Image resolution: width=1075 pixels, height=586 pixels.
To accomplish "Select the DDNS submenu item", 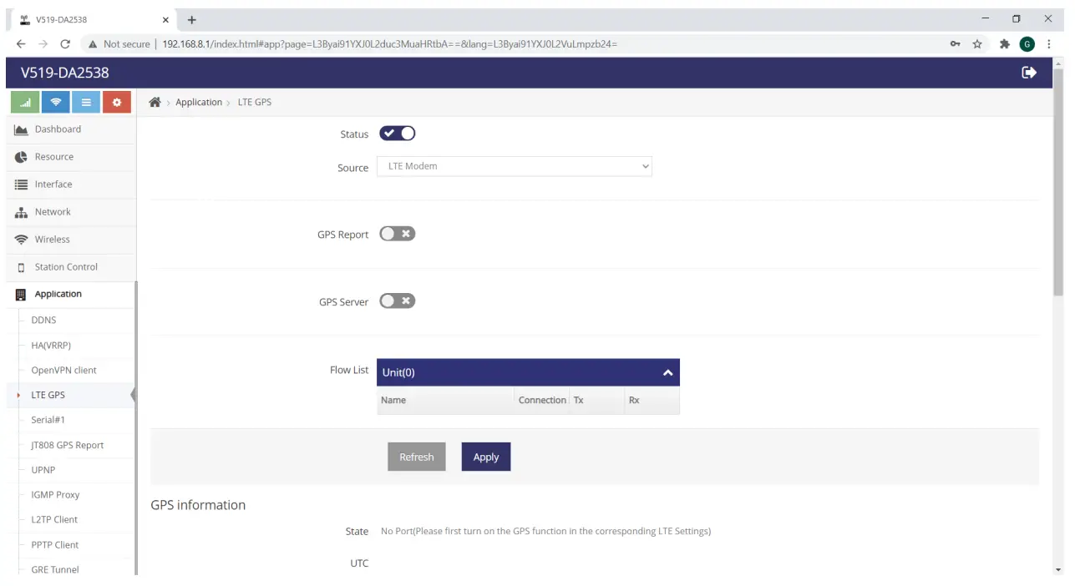I will (x=43, y=321).
